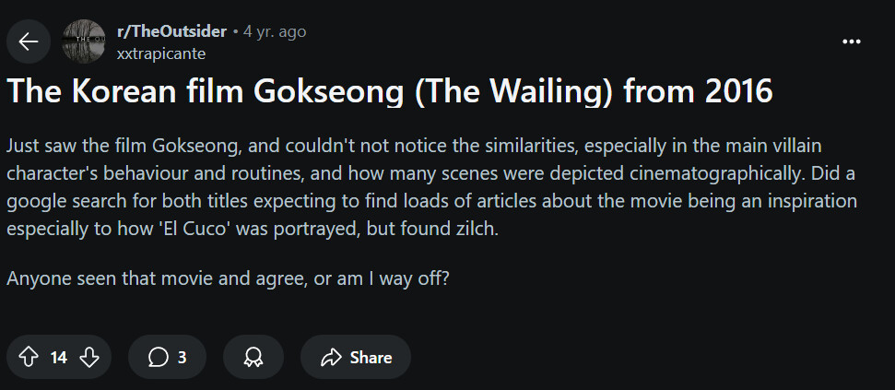The image size is (895, 390).
Task: Click the back arrow button
Action: click(29, 41)
